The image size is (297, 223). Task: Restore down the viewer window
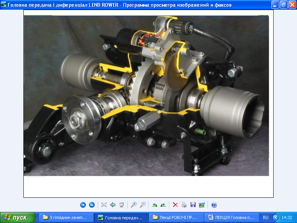coord(284,5)
